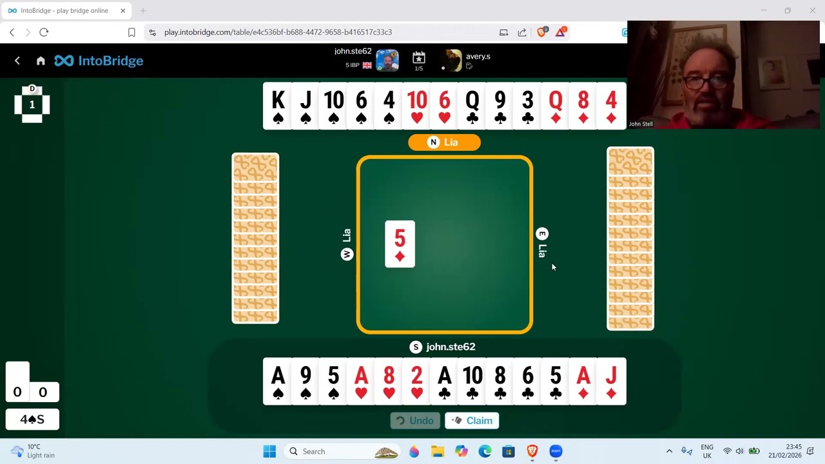Click the Undo button
825x464 pixels.
click(x=415, y=421)
